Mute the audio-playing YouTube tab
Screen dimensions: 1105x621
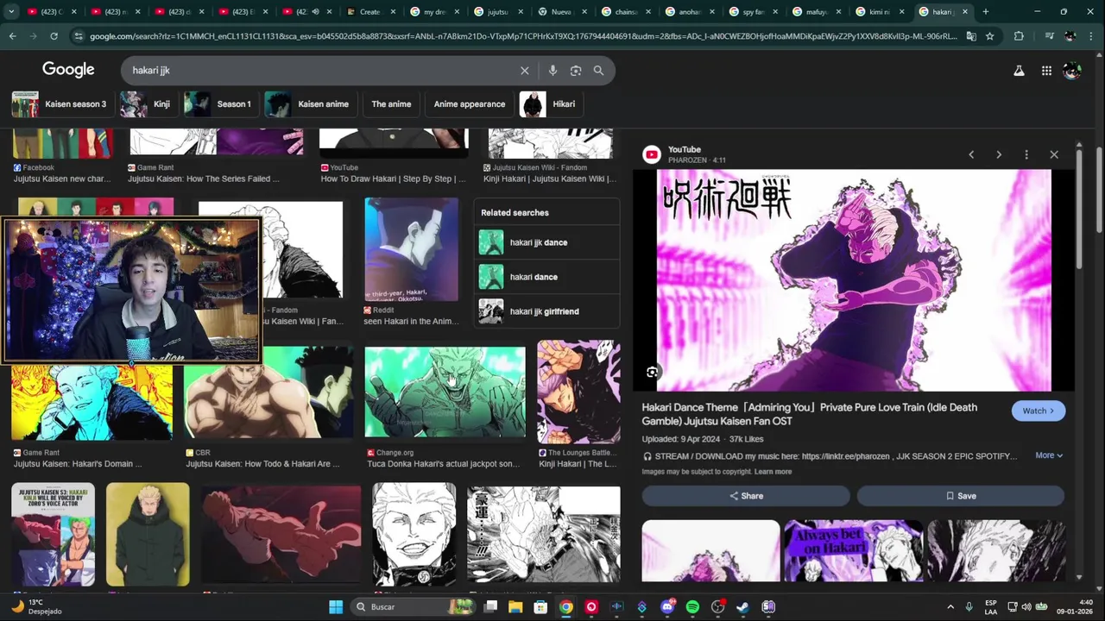point(315,12)
